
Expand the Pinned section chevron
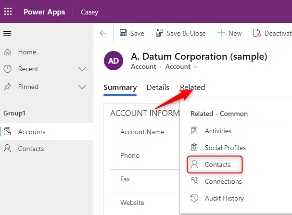coord(82,87)
